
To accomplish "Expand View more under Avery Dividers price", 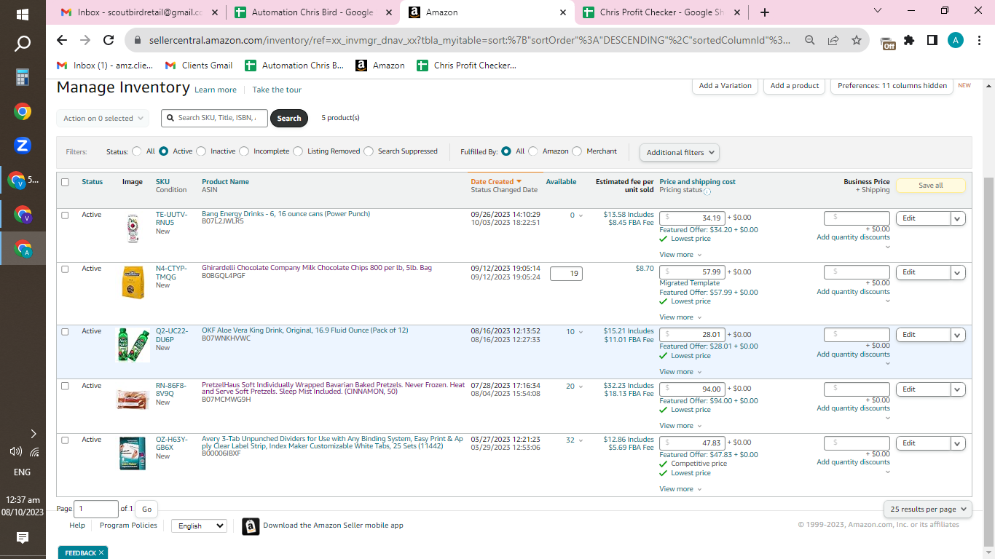I will click(x=680, y=489).
